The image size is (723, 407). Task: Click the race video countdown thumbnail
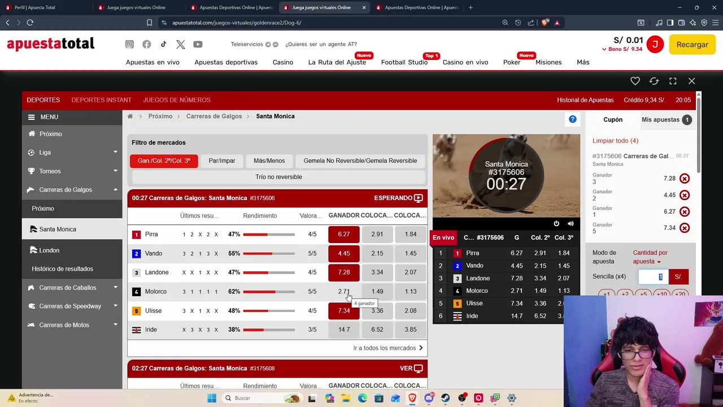(x=506, y=175)
